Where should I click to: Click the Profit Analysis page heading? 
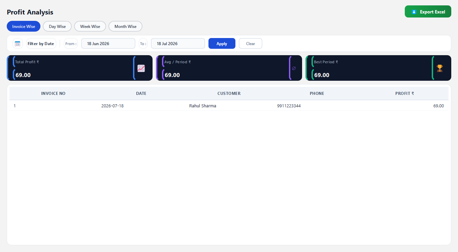click(x=30, y=12)
